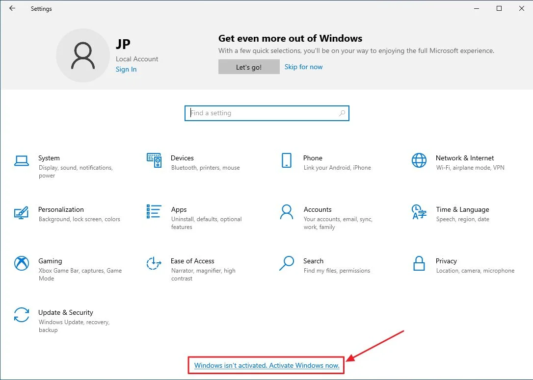Click the JP user name text
Screen dimensions: 533x380
(x=123, y=44)
